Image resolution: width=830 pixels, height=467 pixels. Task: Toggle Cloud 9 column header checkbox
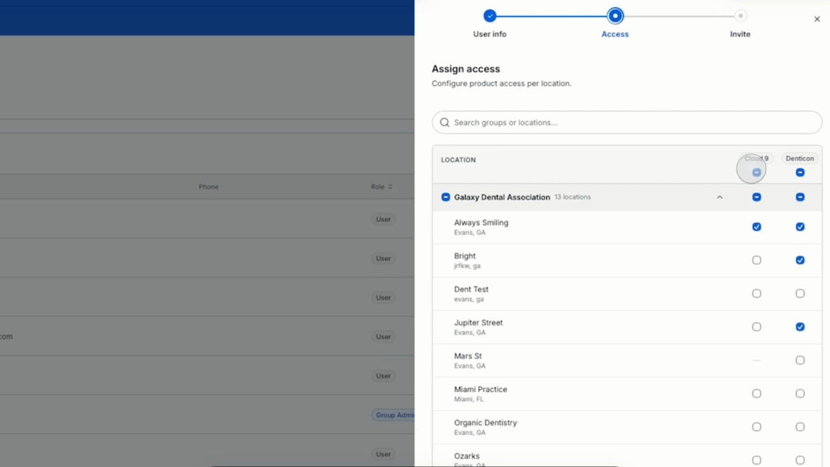(x=756, y=172)
